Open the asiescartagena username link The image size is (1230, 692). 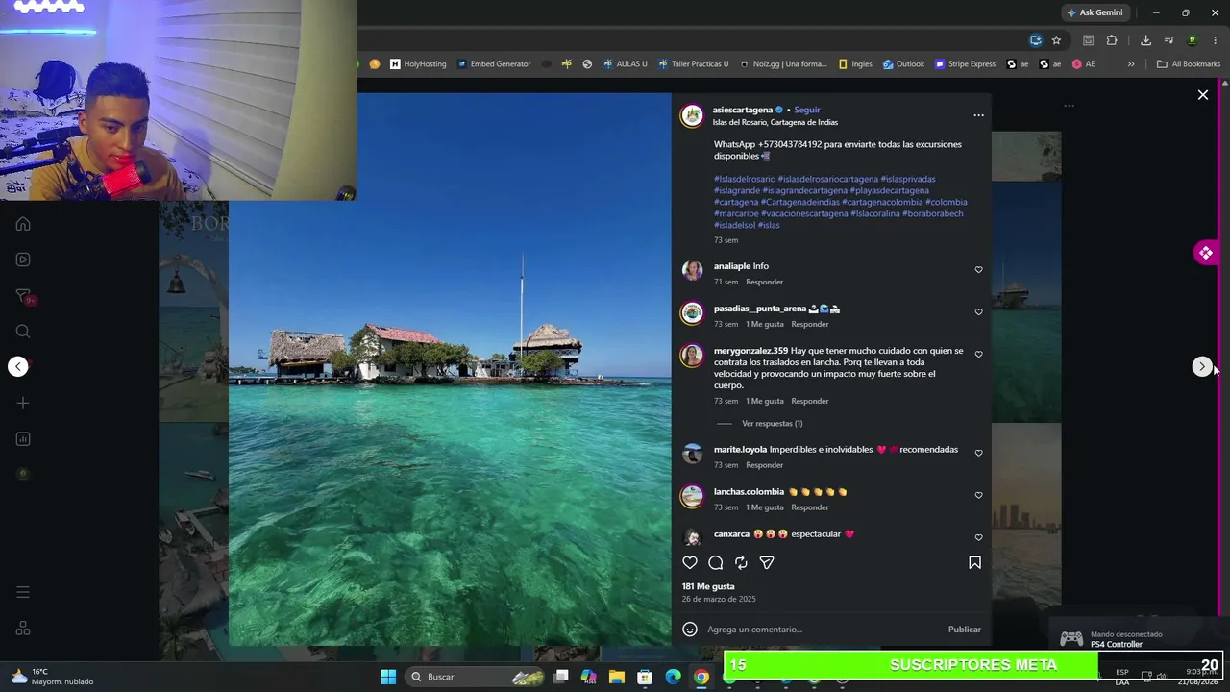743,110
